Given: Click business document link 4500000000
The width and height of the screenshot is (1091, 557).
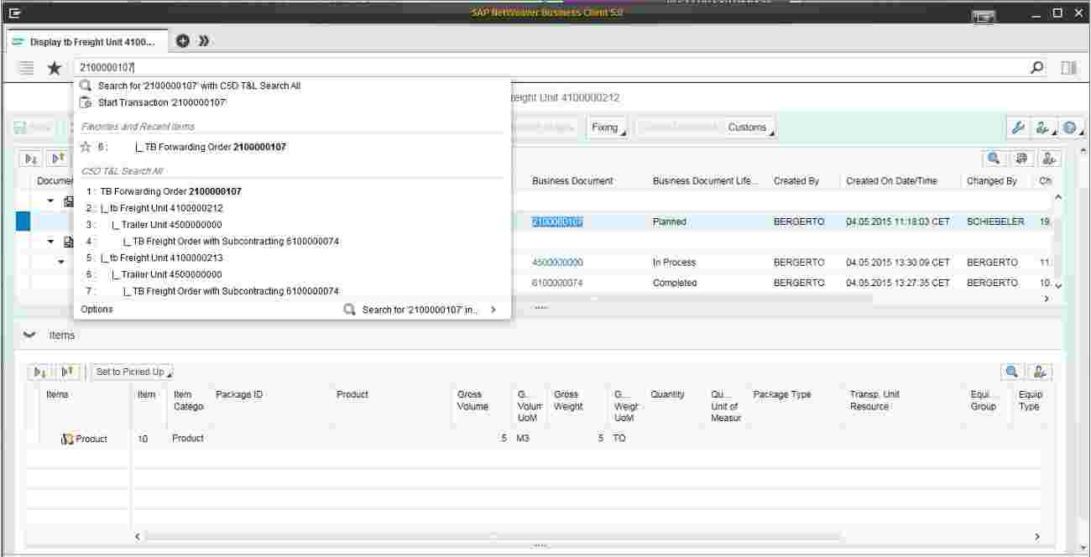Looking at the screenshot, I should (x=557, y=263).
